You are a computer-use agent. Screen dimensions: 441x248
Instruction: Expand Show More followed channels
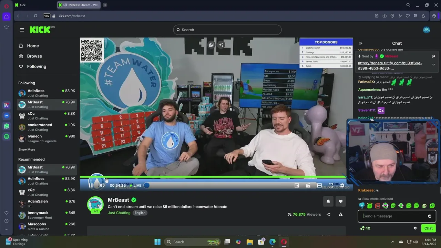point(27,149)
